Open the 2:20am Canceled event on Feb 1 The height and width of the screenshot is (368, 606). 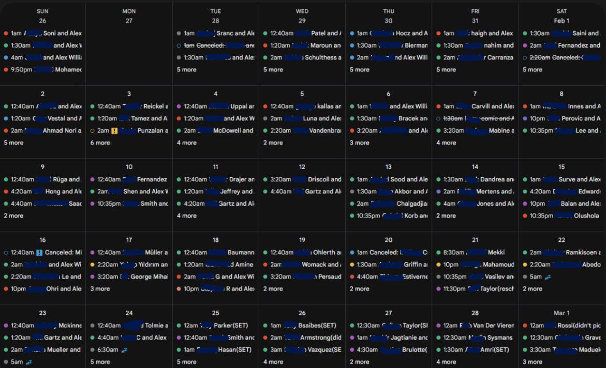[x=562, y=57]
